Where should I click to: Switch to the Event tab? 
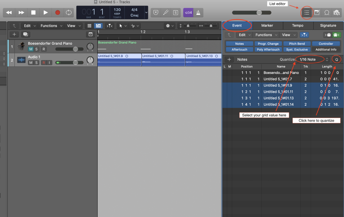[237, 25]
